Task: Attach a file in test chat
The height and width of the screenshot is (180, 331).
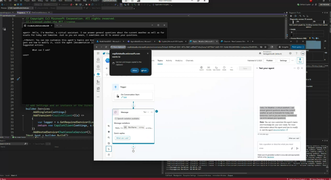Action: [292, 149]
